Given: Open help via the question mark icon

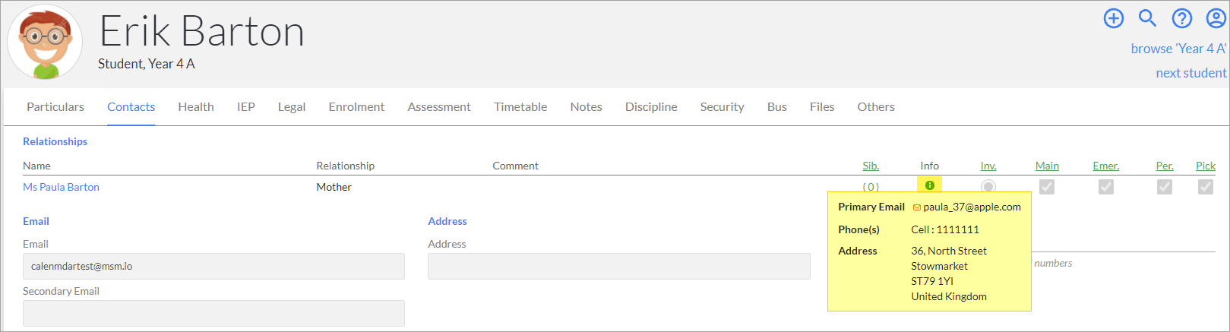Looking at the screenshot, I should click(x=1182, y=18).
